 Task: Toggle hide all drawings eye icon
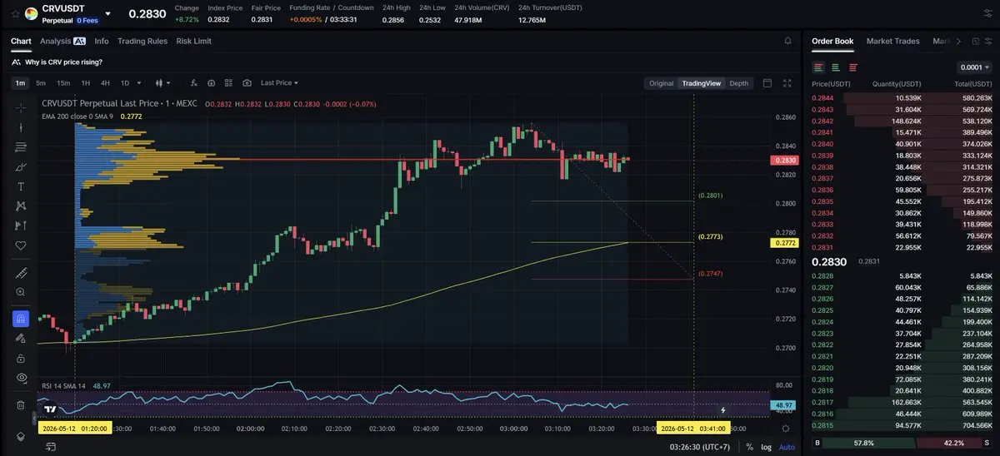click(21, 378)
